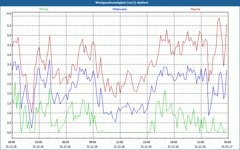Image resolution: width=240 pixels, height=150 pixels.
Task: Click the '01.01.17' date label
Action: (x=227, y=147)
